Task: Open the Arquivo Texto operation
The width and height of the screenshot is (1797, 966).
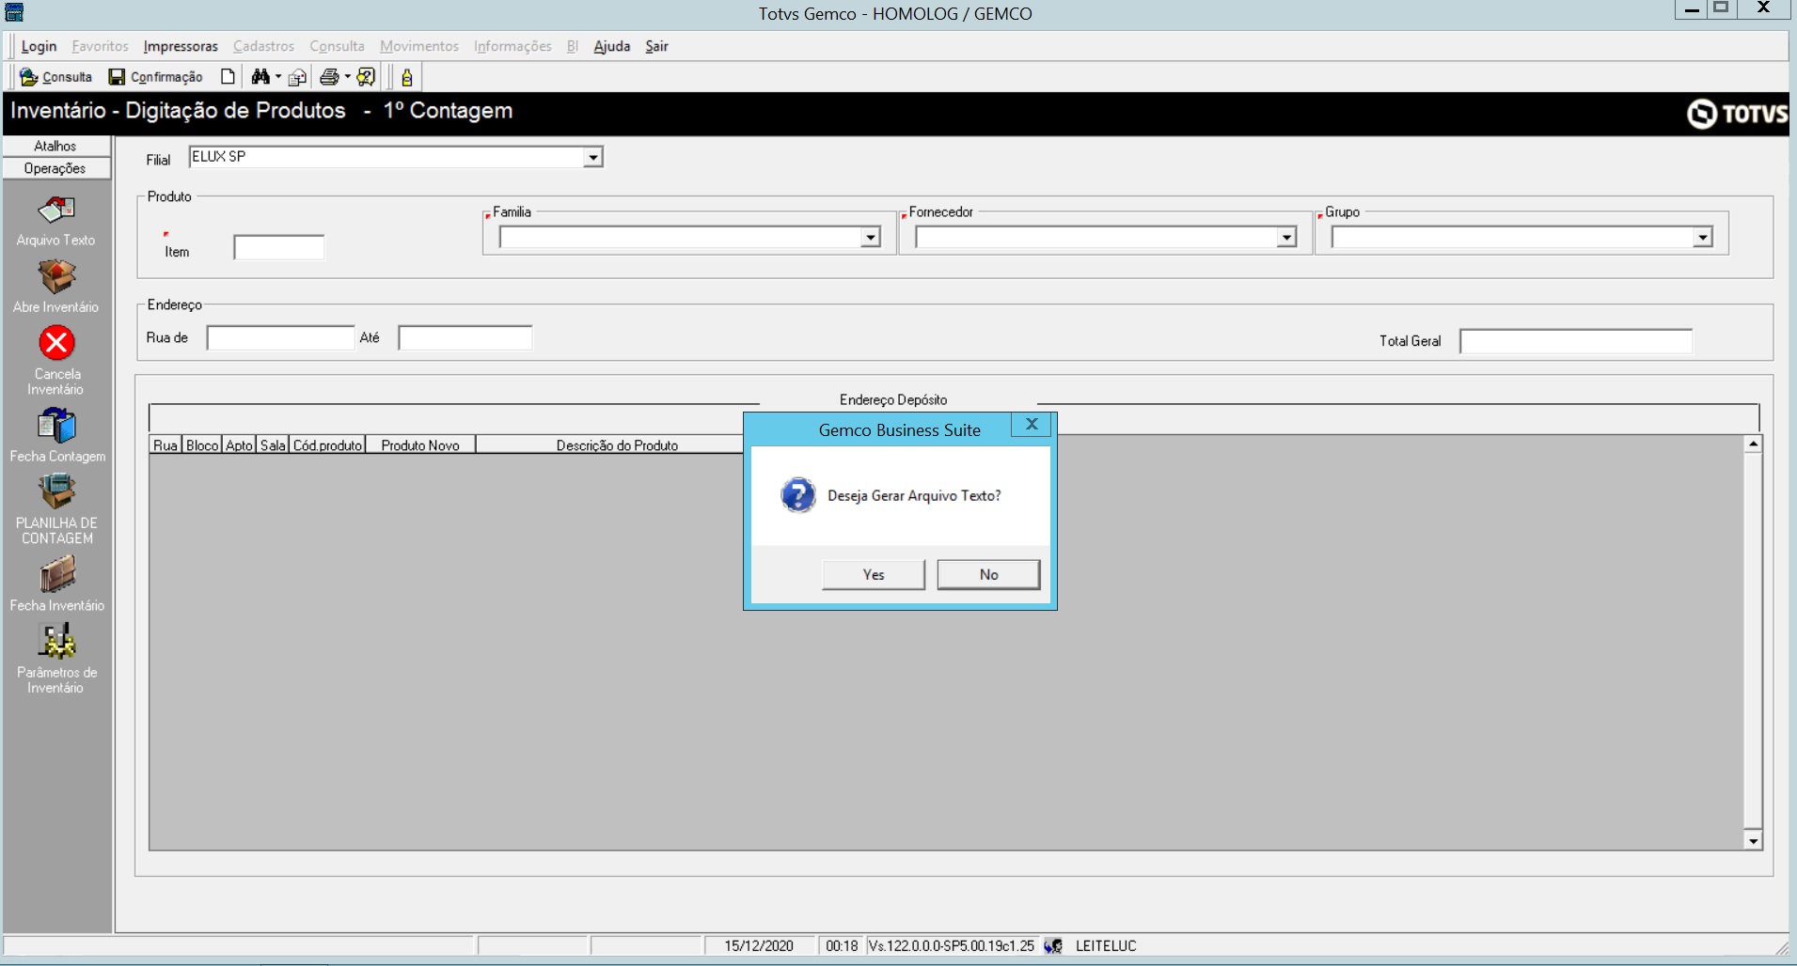Action: click(x=56, y=220)
